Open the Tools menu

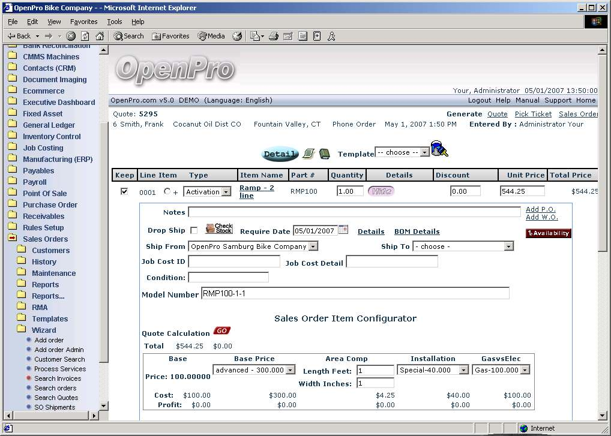point(115,22)
